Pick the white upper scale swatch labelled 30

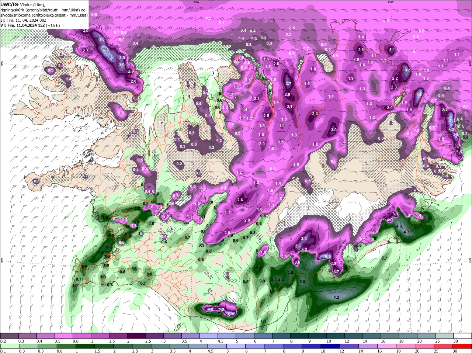click(x=462, y=336)
